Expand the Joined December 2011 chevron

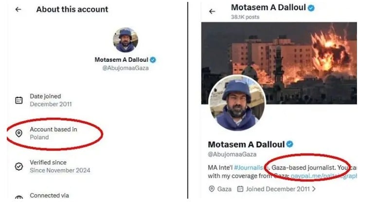[x=313, y=189]
